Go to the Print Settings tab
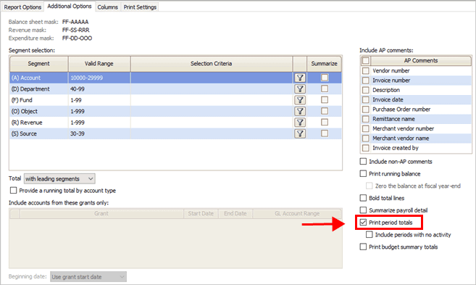The image size is (476, 285). point(140,7)
